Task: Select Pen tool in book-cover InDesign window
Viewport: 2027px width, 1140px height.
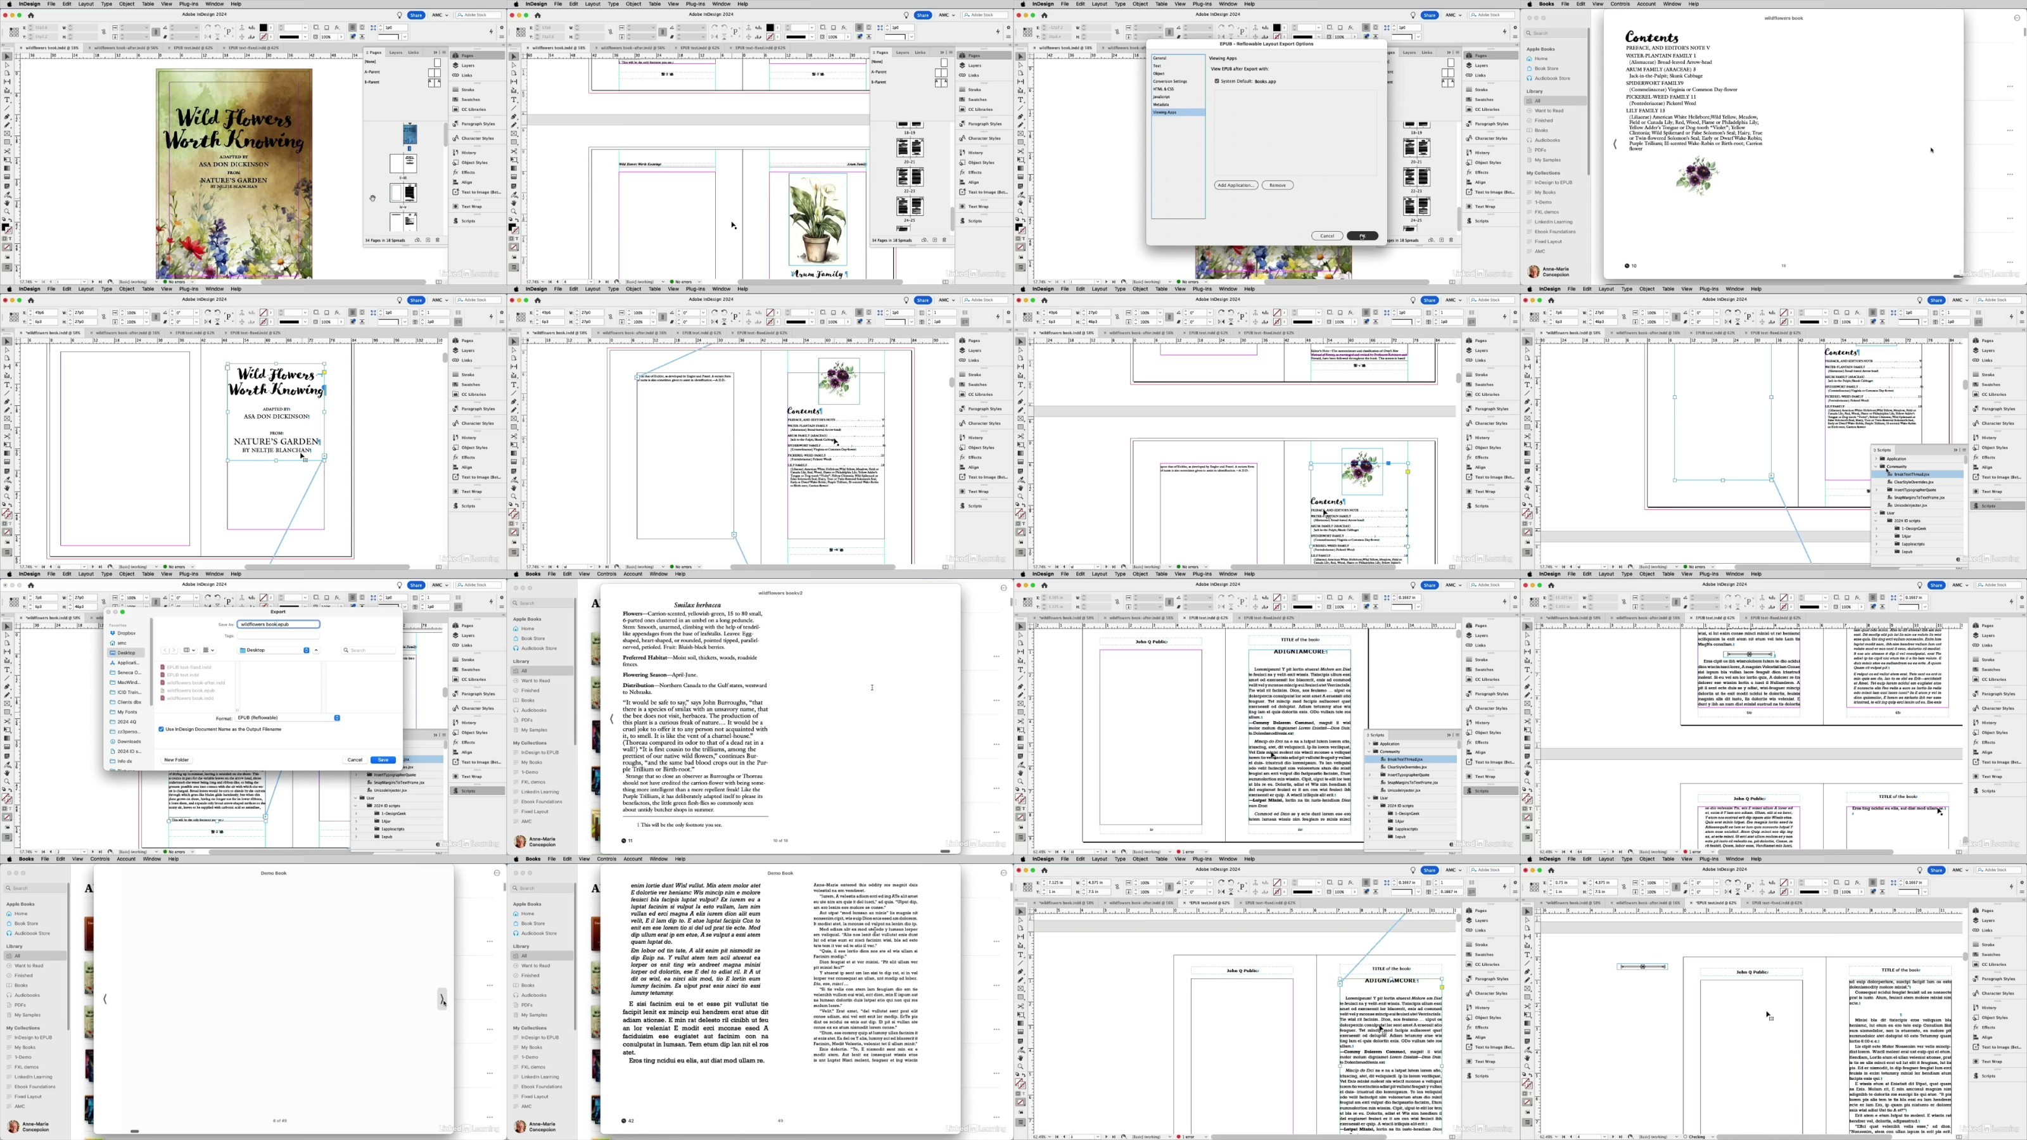Action: click(x=7, y=117)
